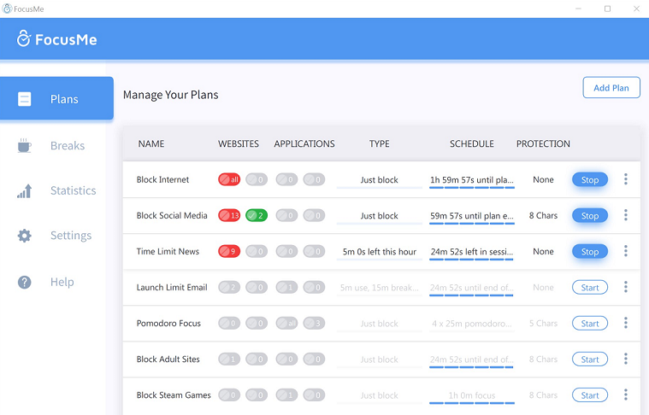649x415 pixels.
Task: Click gray 1 applications badge, Launch Limit Email
Action: [x=286, y=287]
